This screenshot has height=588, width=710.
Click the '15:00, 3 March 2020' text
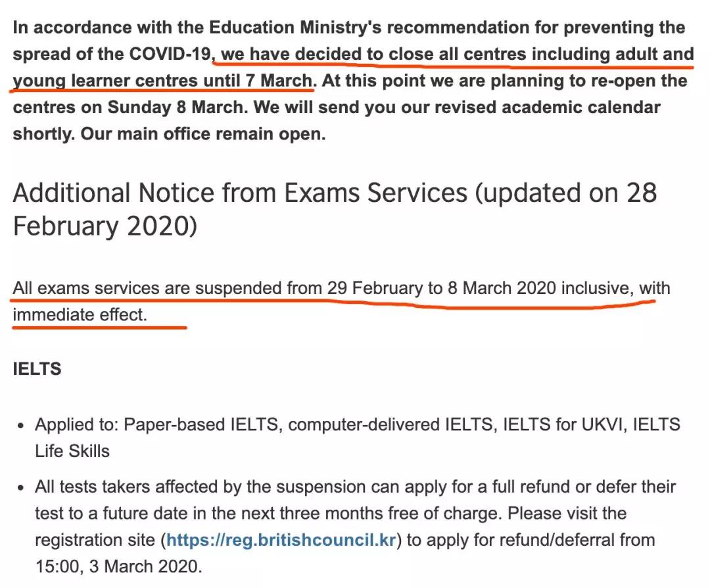pos(118,567)
